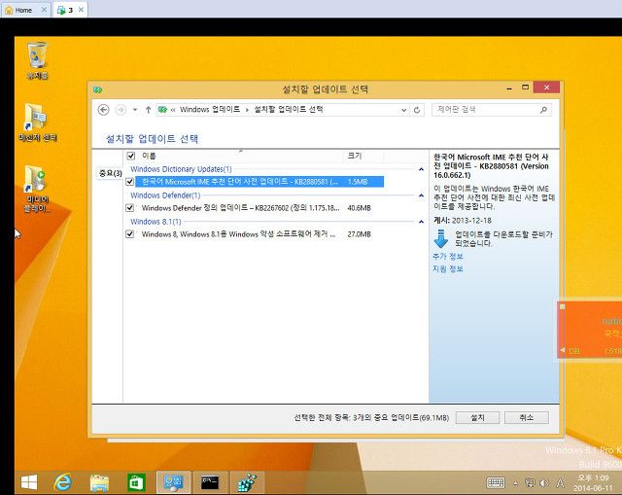Click the download-ready blue arrow icon
The height and width of the screenshot is (495, 622).
pyautogui.click(x=441, y=238)
